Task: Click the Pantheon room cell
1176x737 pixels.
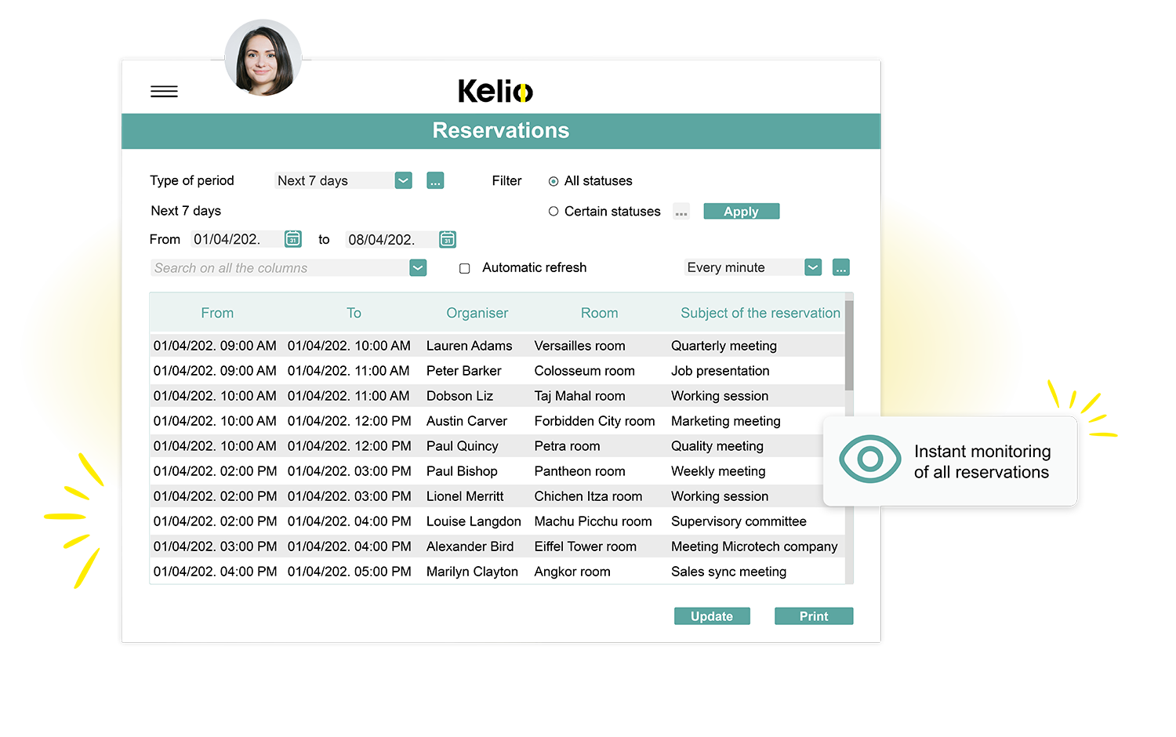Action: coord(579,471)
